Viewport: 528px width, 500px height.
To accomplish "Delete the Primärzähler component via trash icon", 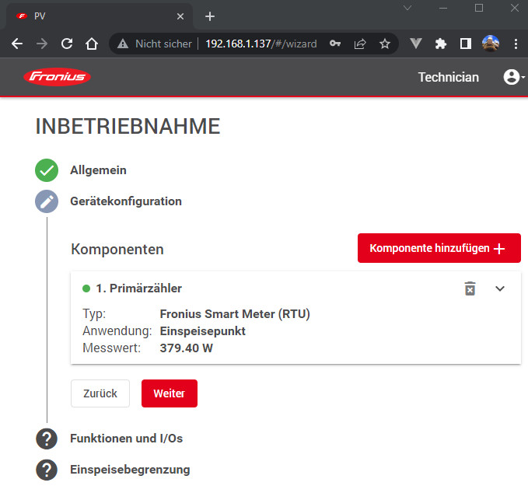I will [470, 288].
